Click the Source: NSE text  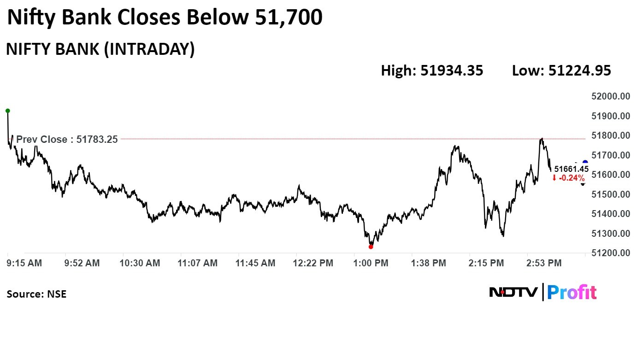(36, 294)
